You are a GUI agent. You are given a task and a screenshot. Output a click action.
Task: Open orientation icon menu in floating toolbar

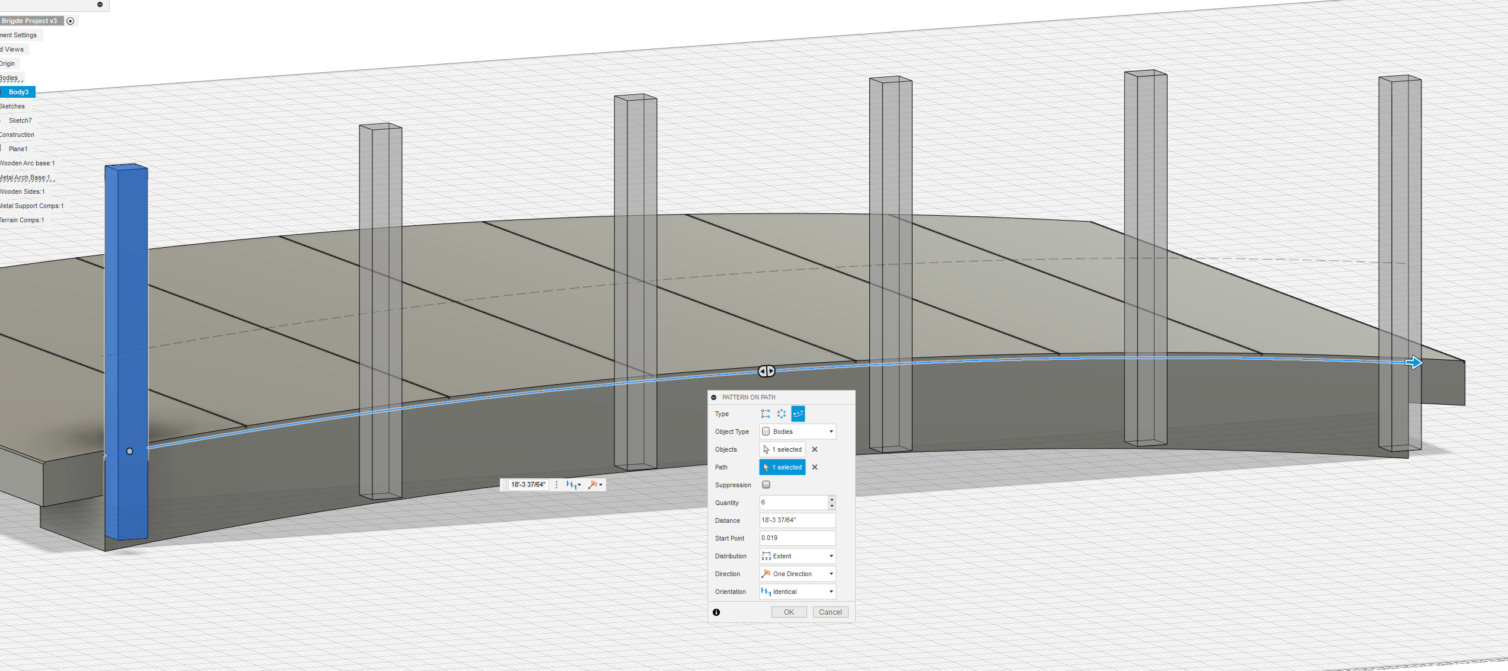coord(573,485)
